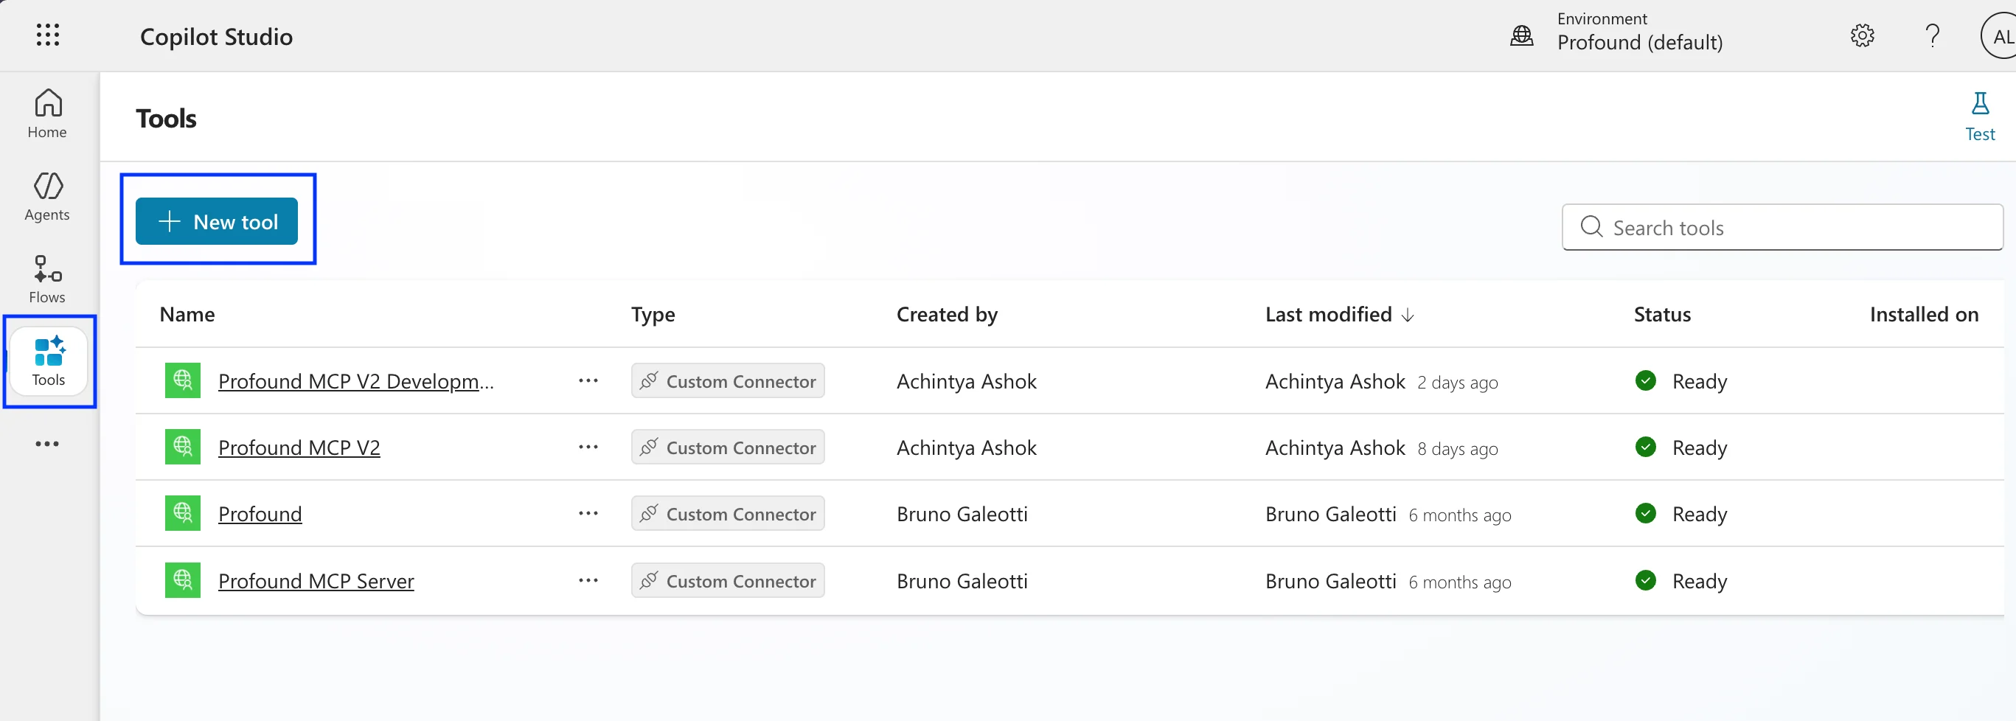
Task: Click Custom Connector badge in 2 days ago row
Action: pos(728,381)
